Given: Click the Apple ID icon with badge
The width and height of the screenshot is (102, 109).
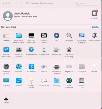Looking at the screenshot, I should 95,13.
